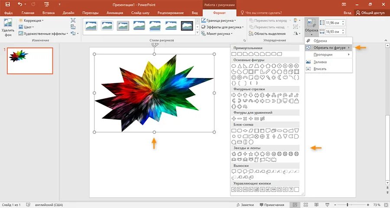
Task: Select the Cube shape
Action: click(290, 72)
